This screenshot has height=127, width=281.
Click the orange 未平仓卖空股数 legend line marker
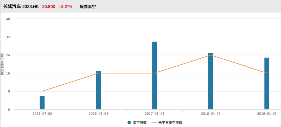(155, 123)
